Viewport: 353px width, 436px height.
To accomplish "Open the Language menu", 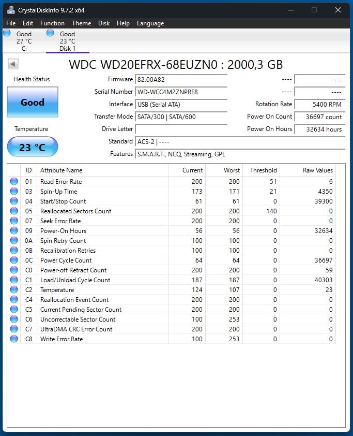I will pos(150,23).
